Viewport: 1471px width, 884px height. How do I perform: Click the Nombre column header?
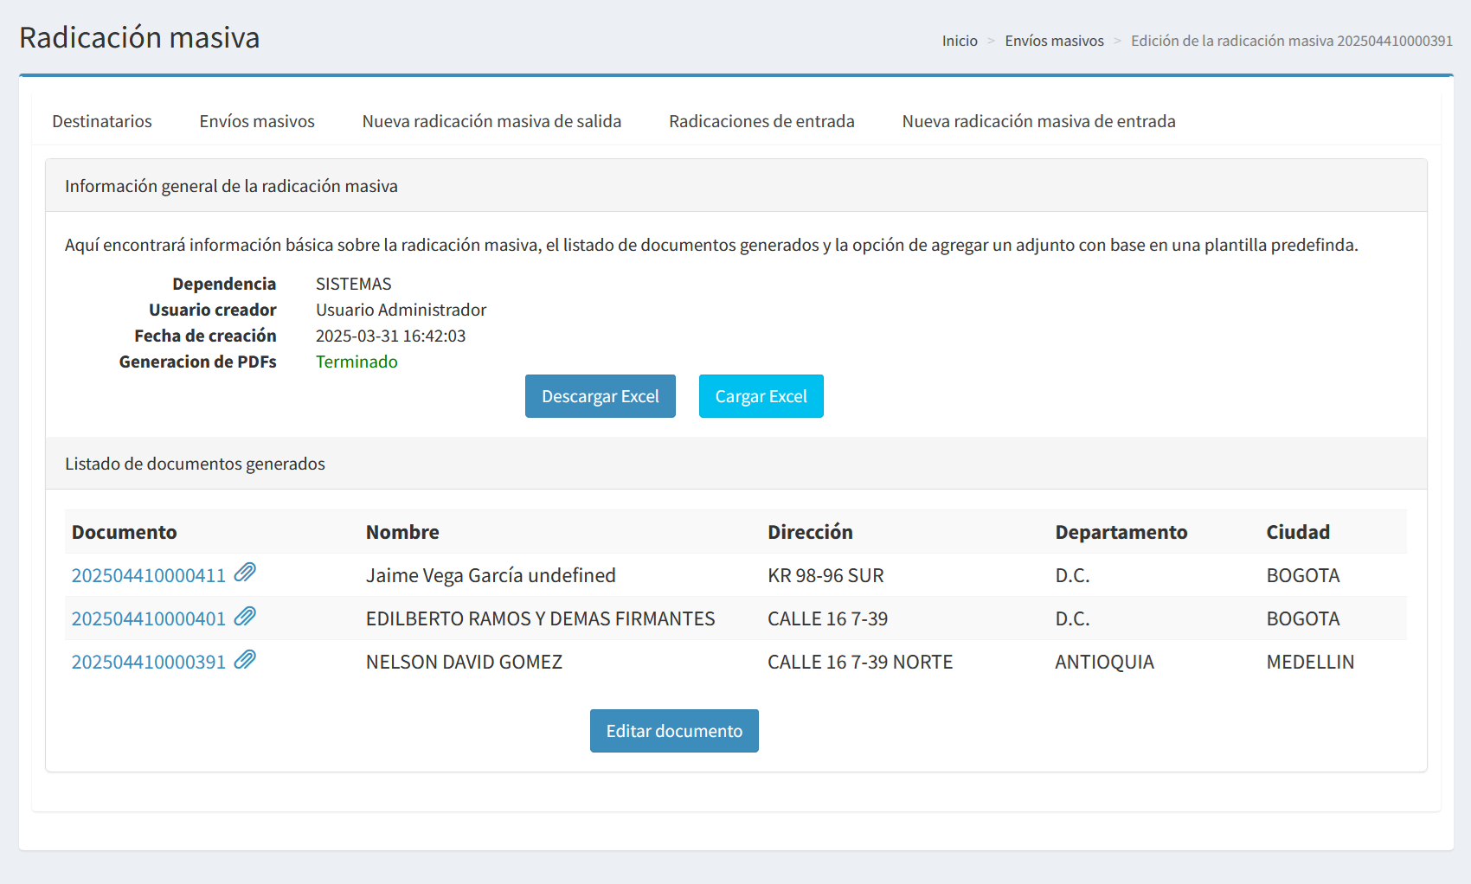(x=402, y=532)
